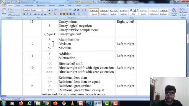Screen dimensions: 189x106
Task: Apply the Heading 1 style
Action: tap(113, 12)
